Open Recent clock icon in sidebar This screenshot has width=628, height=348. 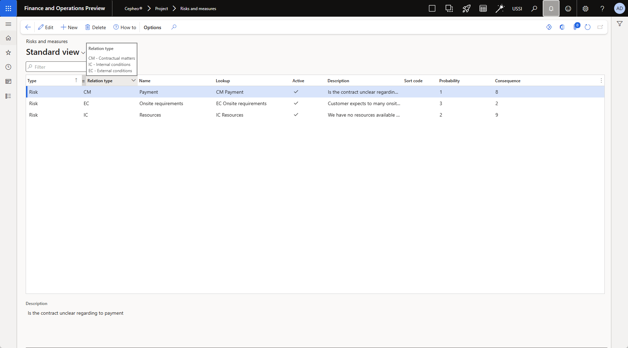pos(8,67)
